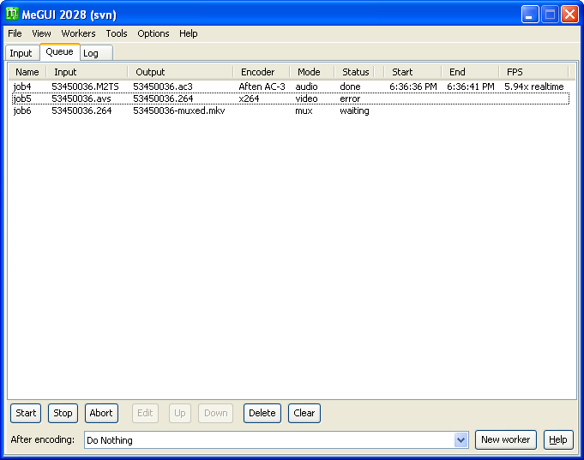Delete the selected job

click(262, 413)
